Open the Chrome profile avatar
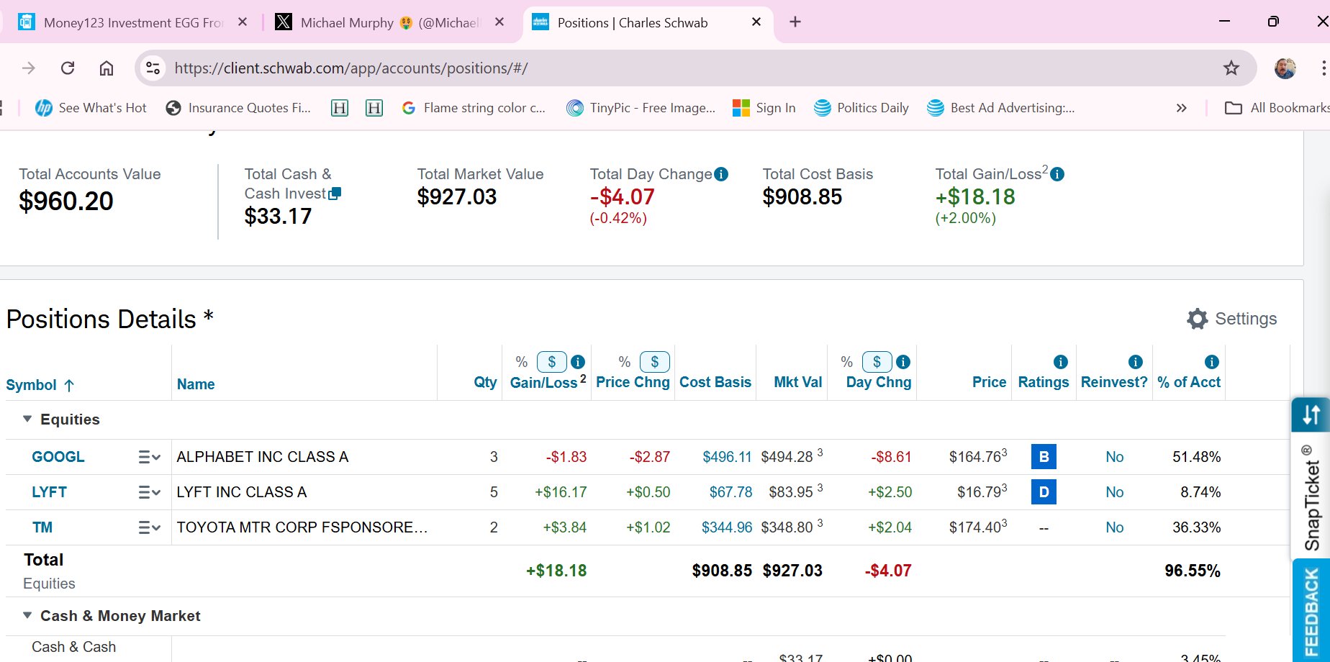 [1285, 68]
